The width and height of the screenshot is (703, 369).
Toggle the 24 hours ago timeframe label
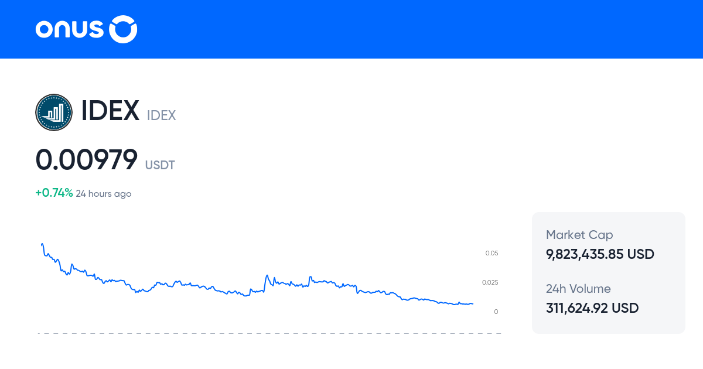coord(104,193)
